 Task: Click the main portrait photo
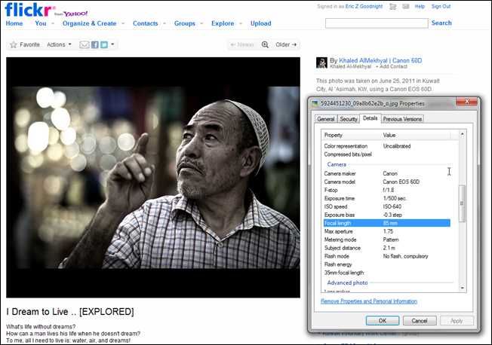point(153,177)
